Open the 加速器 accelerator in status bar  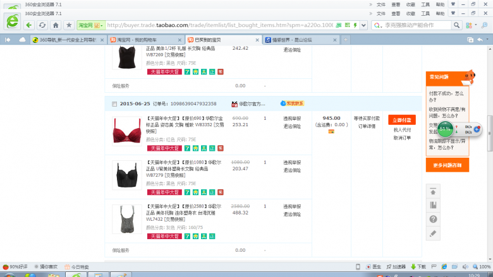tap(396, 267)
